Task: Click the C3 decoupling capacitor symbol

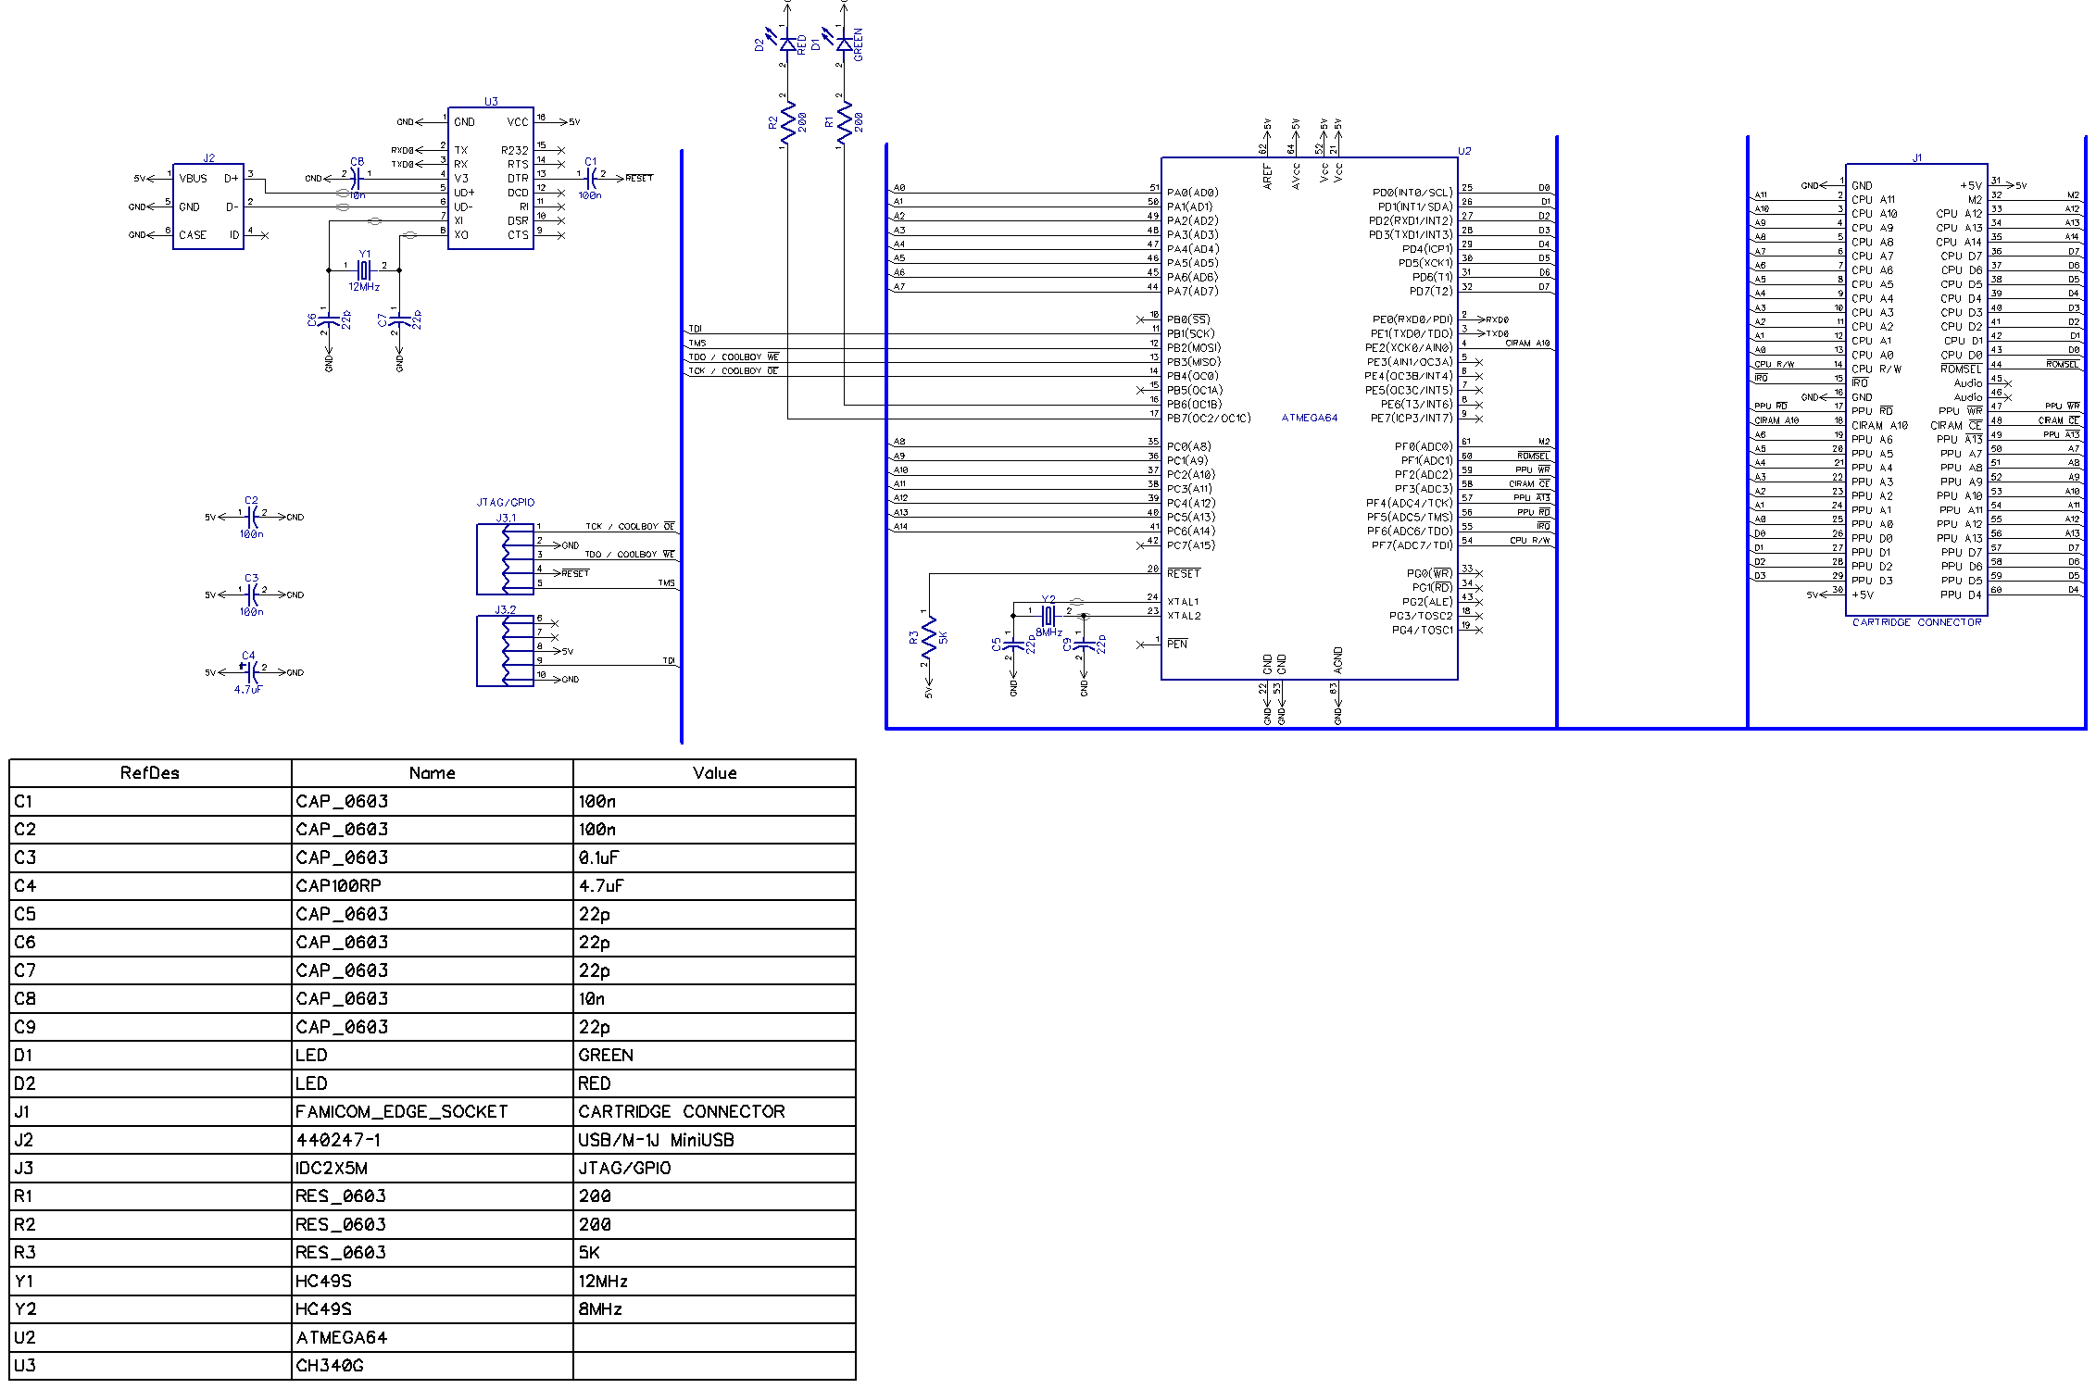Action: [251, 594]
